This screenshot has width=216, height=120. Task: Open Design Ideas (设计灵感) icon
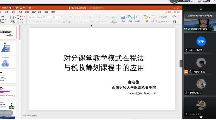(174, 18)
